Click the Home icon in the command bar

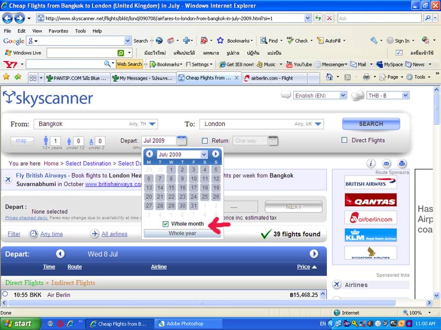[329, 76]
